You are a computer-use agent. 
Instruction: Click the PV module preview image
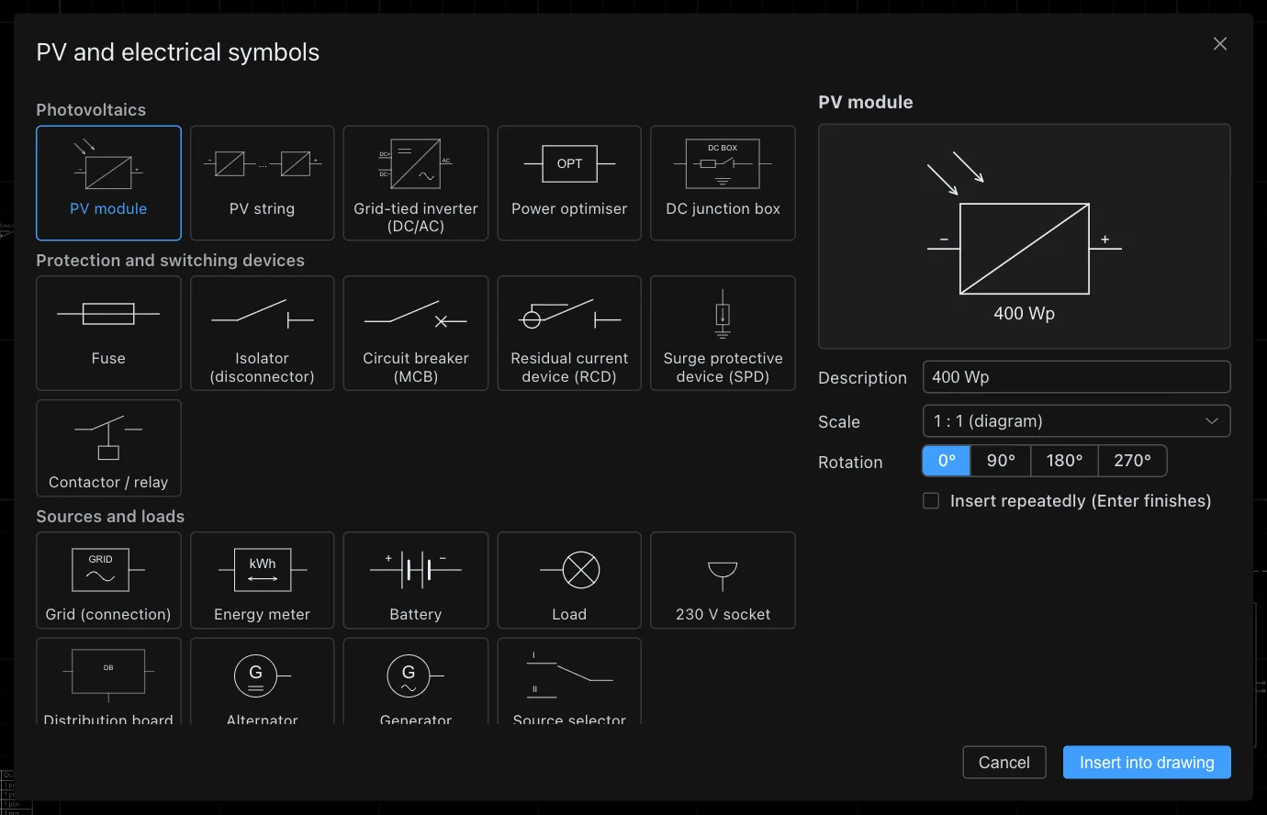coord(1025,237)
